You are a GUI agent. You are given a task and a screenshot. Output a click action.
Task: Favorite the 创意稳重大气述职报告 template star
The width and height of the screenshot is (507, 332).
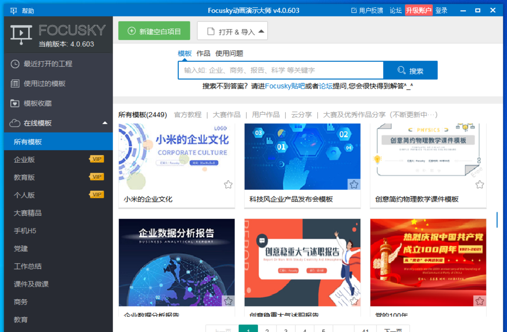354,301
